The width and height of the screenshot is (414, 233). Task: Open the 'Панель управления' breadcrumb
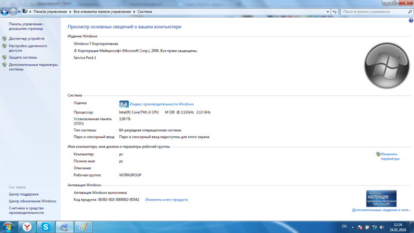click(x=50, y=11)
